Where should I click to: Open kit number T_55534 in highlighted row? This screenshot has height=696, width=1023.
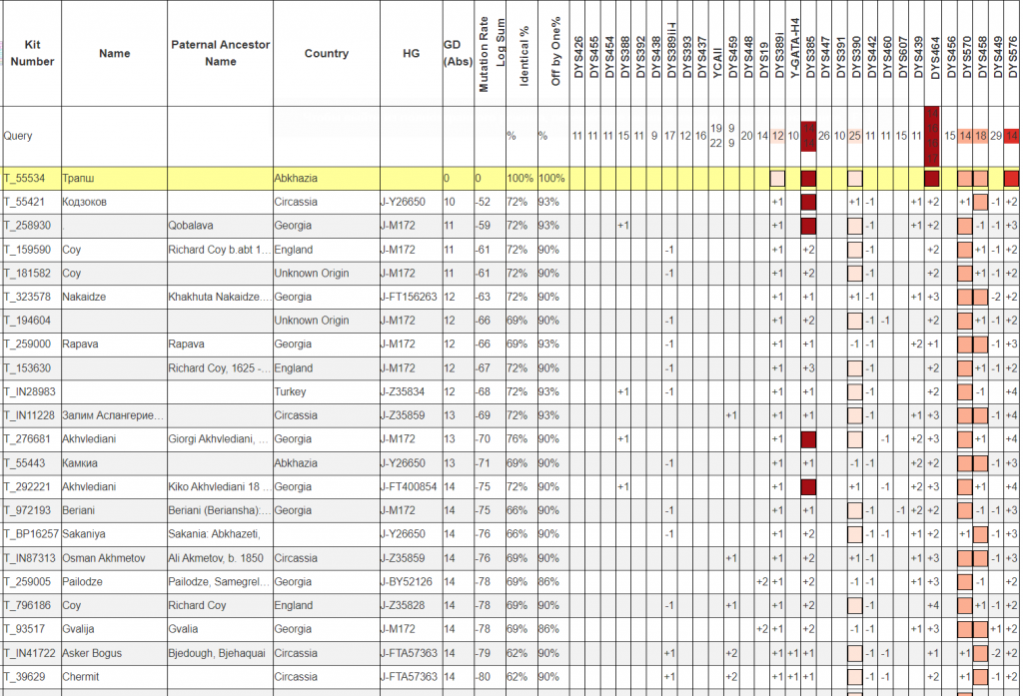point(25,179)
